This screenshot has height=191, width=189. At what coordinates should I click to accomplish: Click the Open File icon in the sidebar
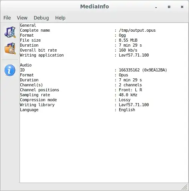10,32
